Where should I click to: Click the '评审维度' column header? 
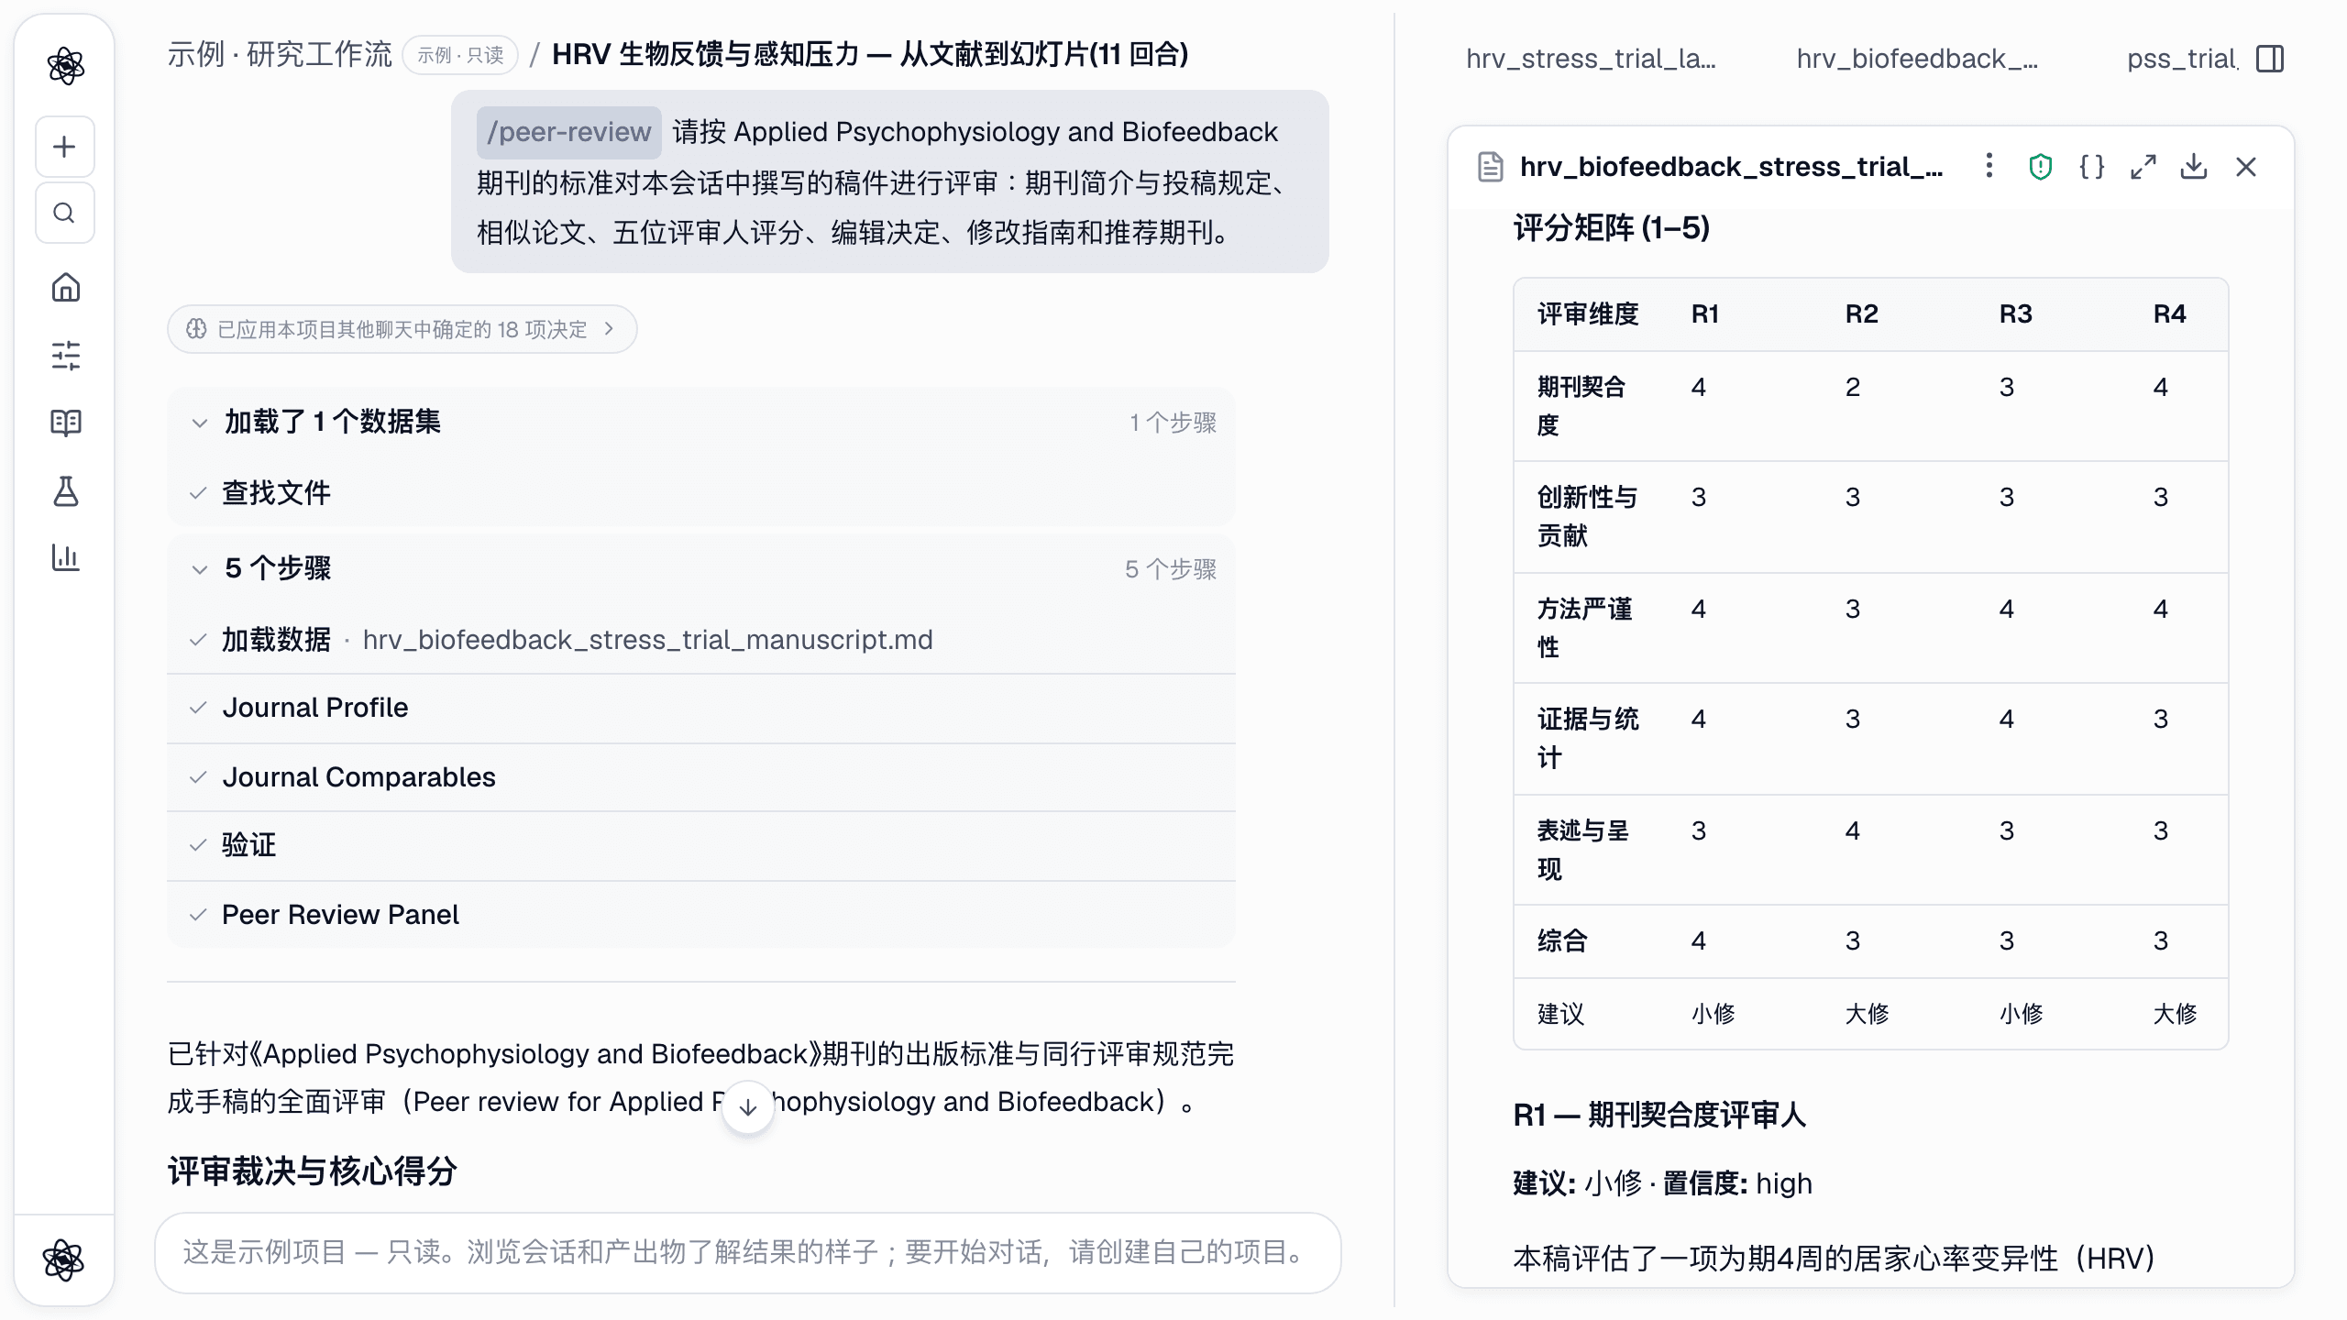point(1588,314)
